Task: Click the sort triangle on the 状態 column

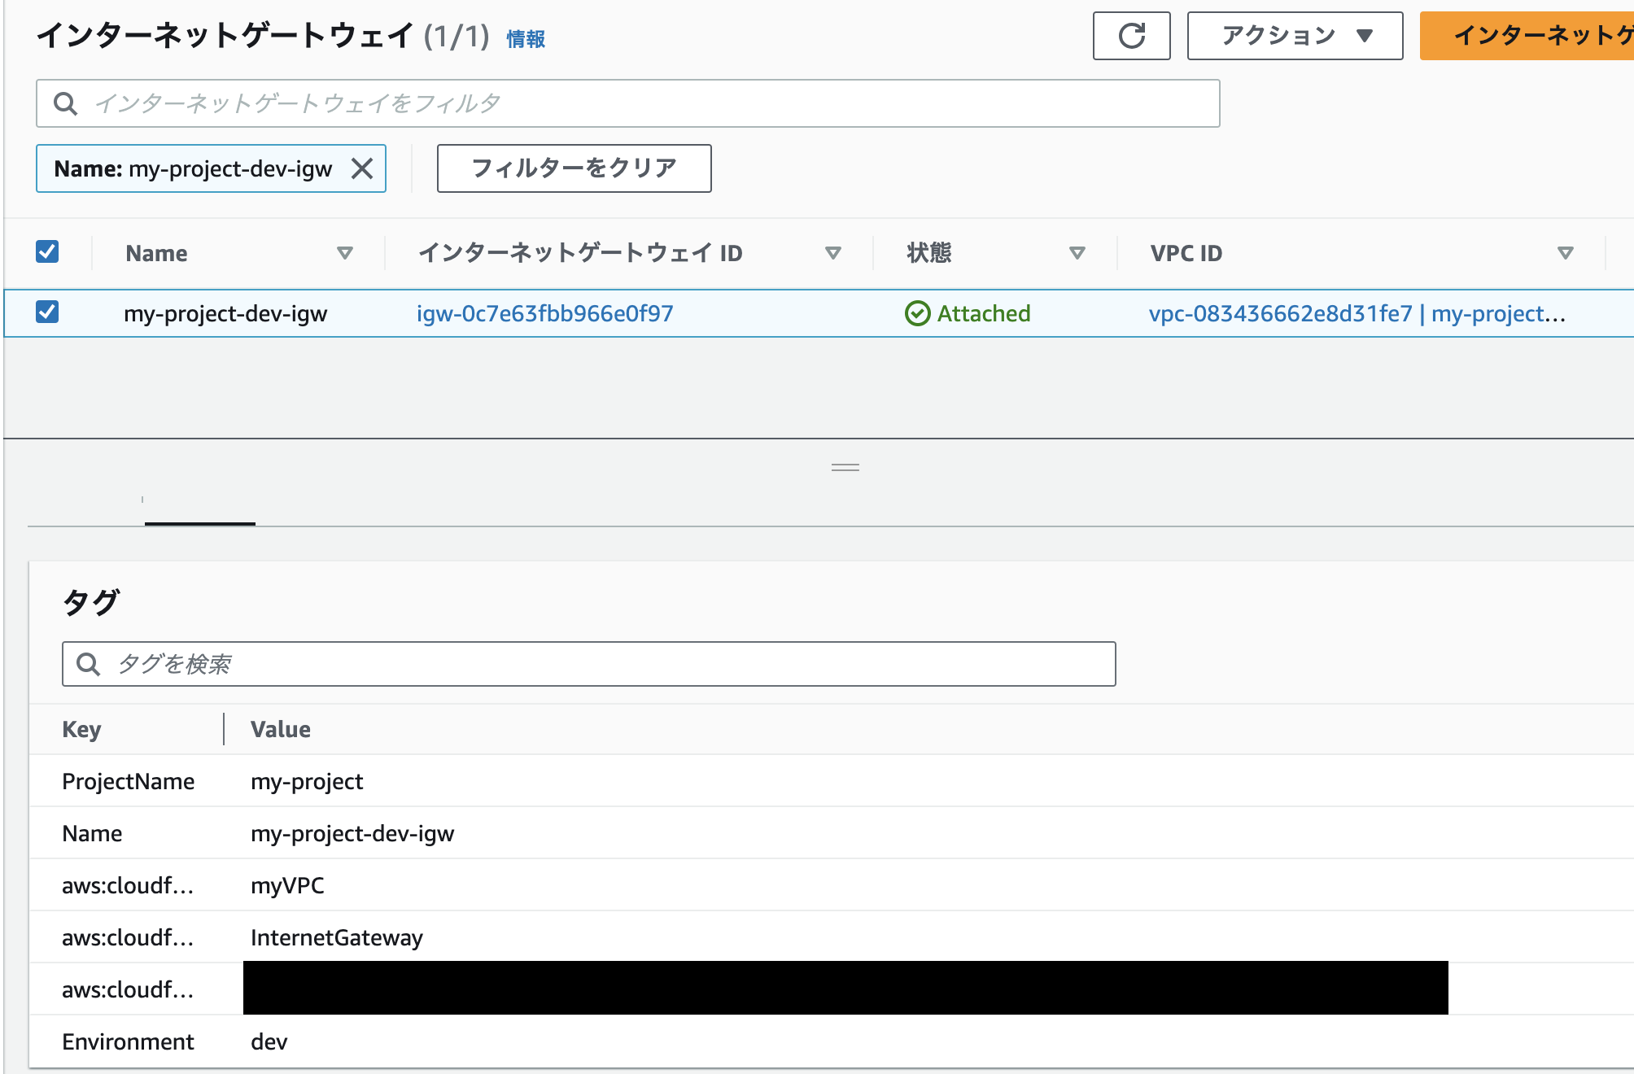Action: pyautogui.click(x=1077, y=253)
